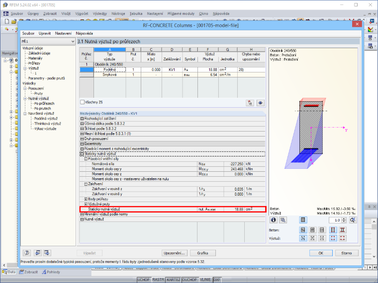
Task: Click the reset zoom magnifier icon
Action: point(353,220)
